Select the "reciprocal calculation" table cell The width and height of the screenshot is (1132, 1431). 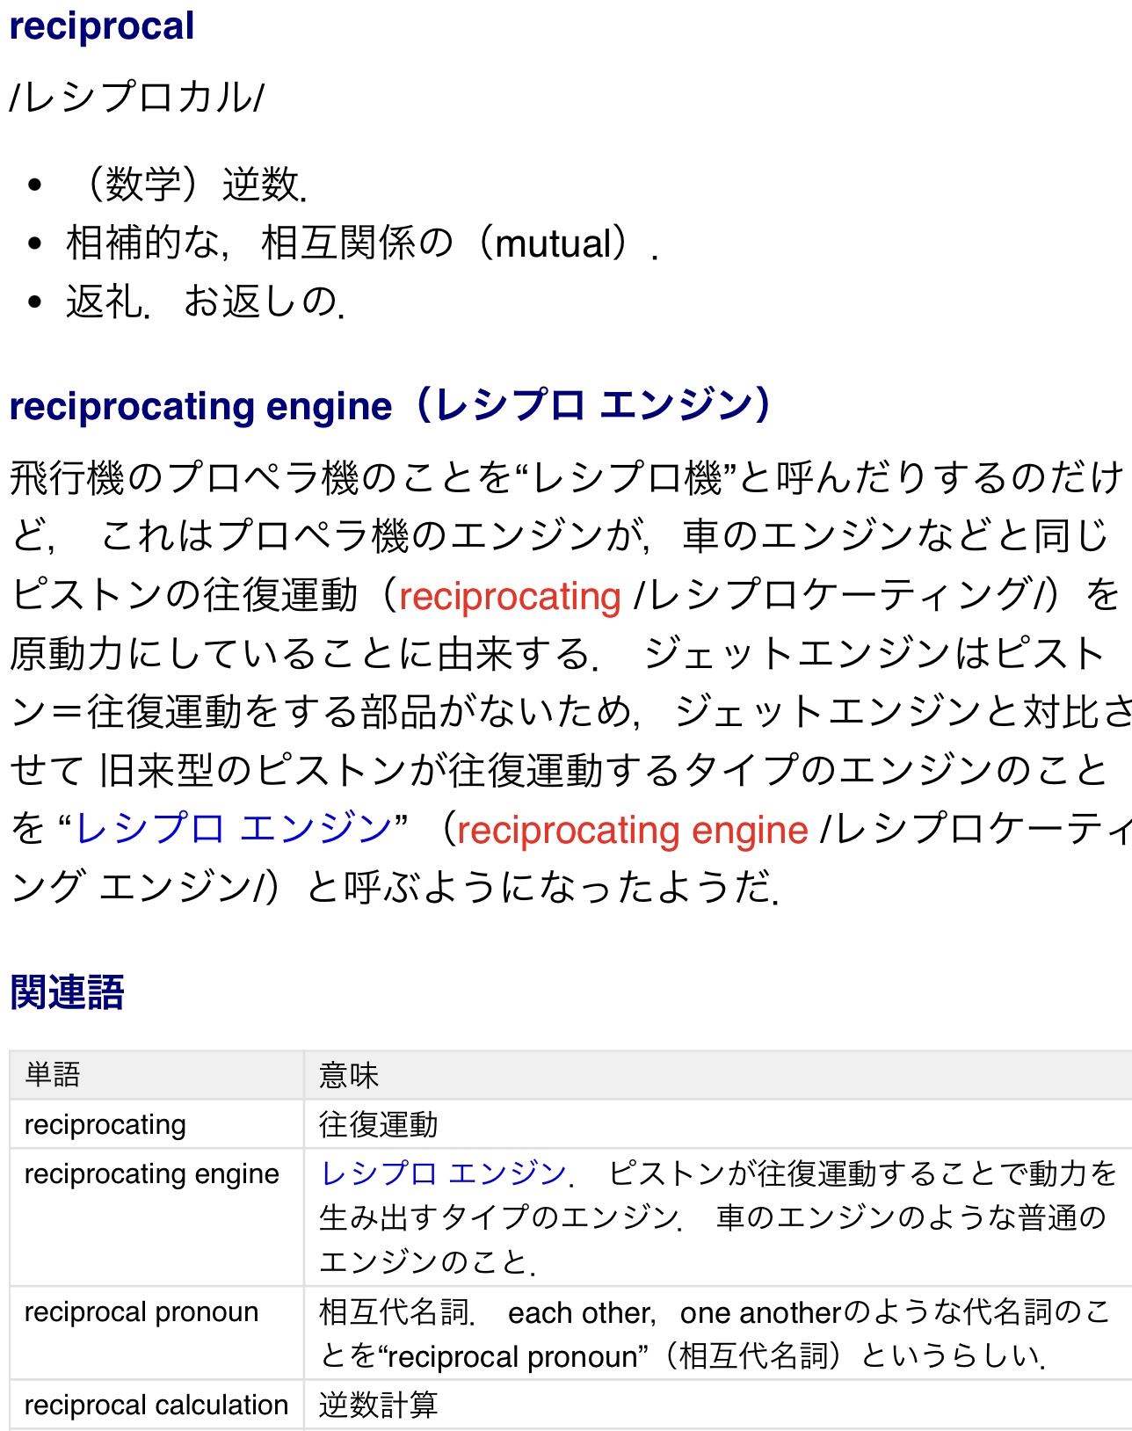[x=156, y=1405]
